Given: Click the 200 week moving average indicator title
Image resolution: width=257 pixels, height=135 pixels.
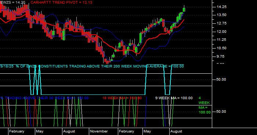Looking at the screenshot, I should 92,66.
